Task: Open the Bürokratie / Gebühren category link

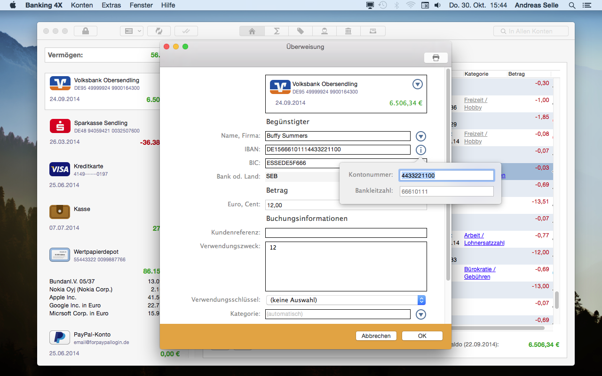Action: pos(480,273)
